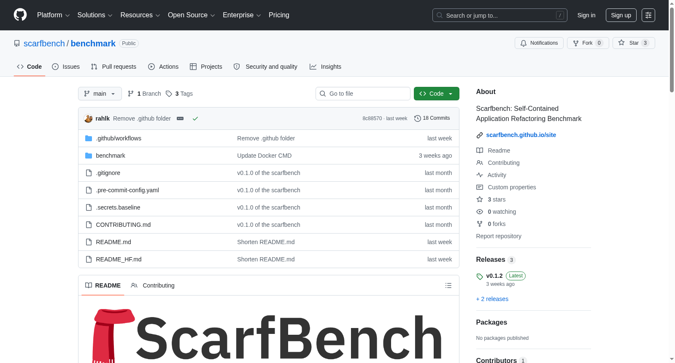Expand the Open Source menu
The width and height of the screenshot is (675, 363).
point(192,15)
